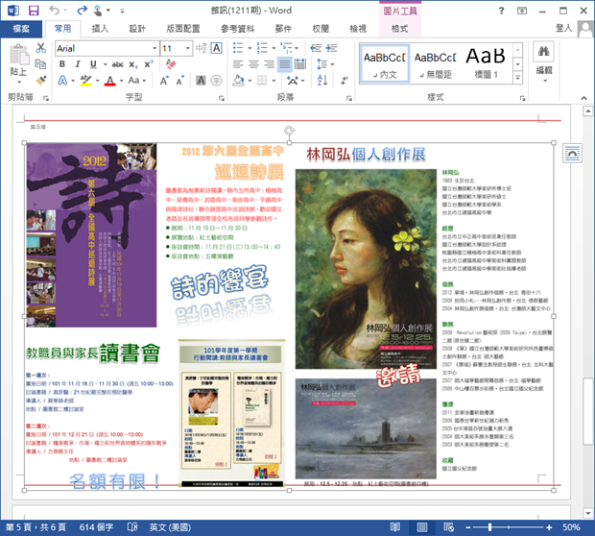595x536 pixels.
Task: Toggle character shading button
Action: (x=201, y=80)
